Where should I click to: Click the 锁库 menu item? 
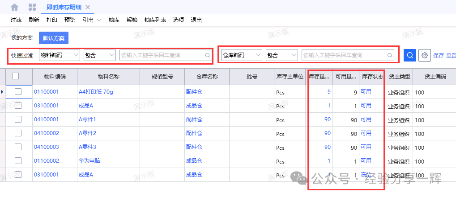pos(114,20)
